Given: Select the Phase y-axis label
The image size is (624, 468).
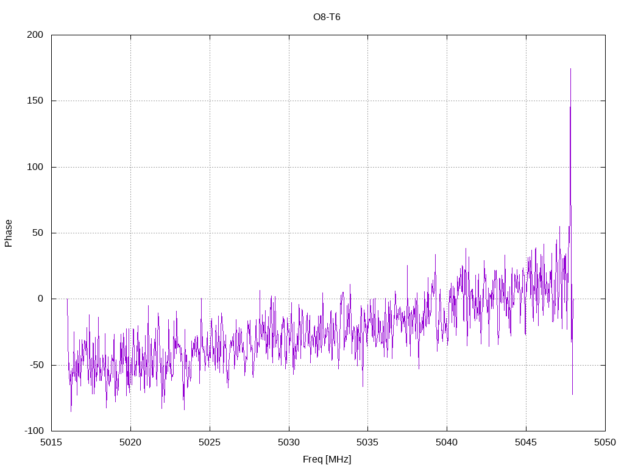Looking at the screenshot, I should coord(9,233).
